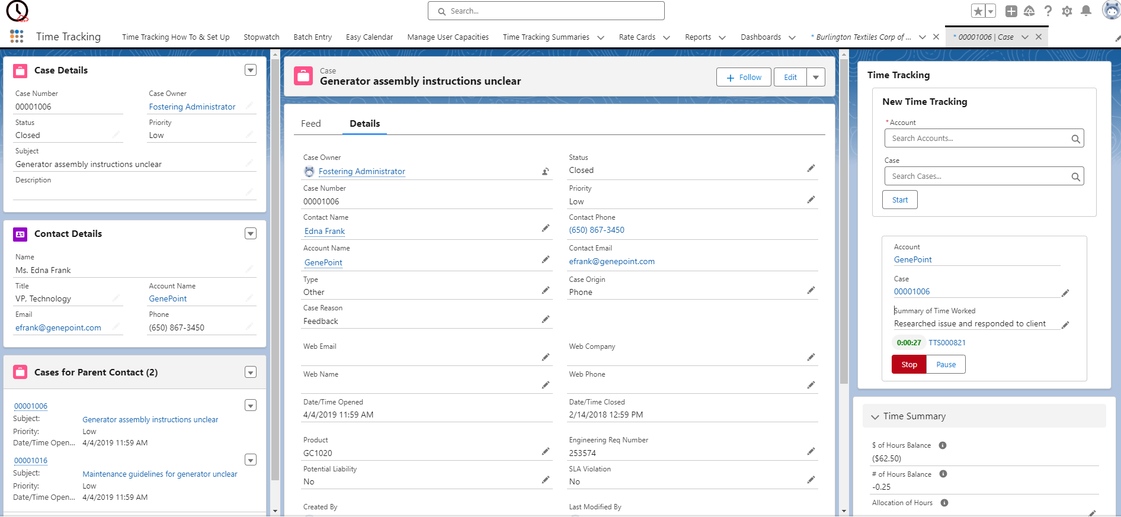This screenshot has width=1121, height=517.
Task: Click the Change Owner icon beside Fostering Administrator
Action: pos(545,172)
